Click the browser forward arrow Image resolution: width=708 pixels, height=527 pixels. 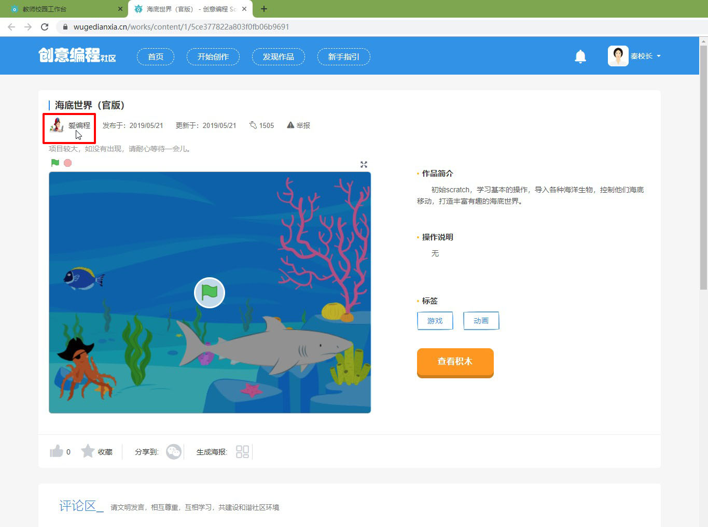[x=28, y=27]
